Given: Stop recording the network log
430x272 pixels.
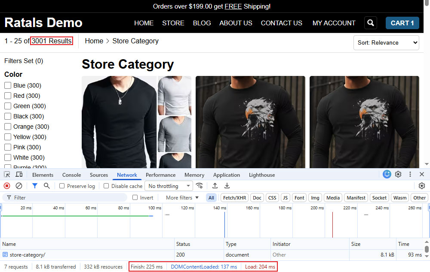Looking at the screenshot, I should tap(7, 186).
